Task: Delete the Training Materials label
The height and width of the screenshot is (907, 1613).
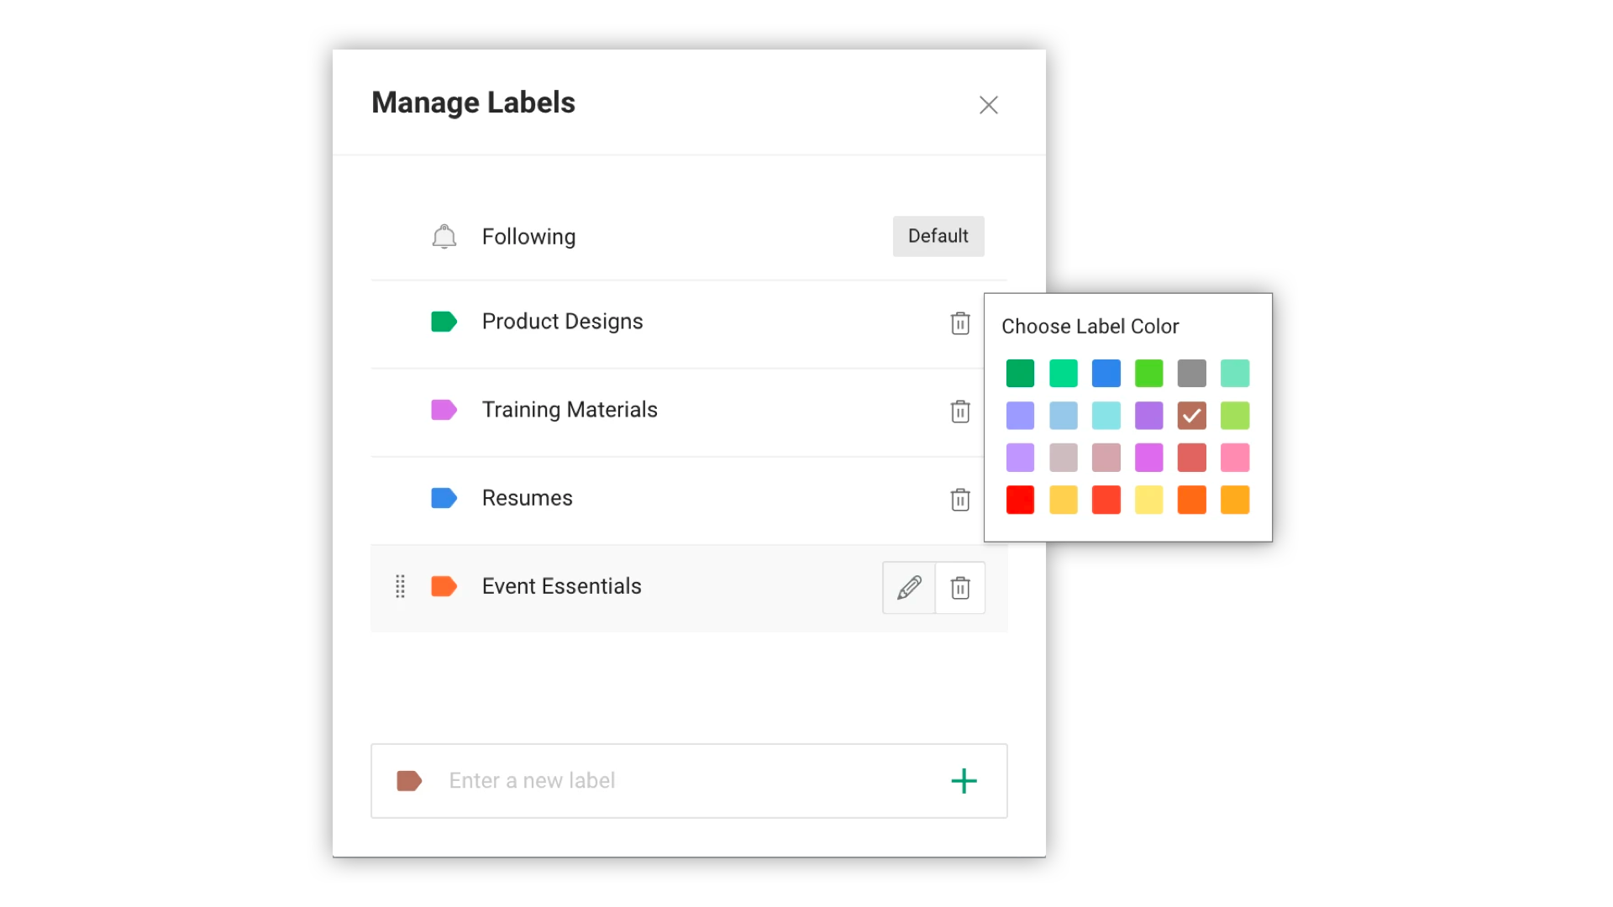Action: tap(960, 412)
